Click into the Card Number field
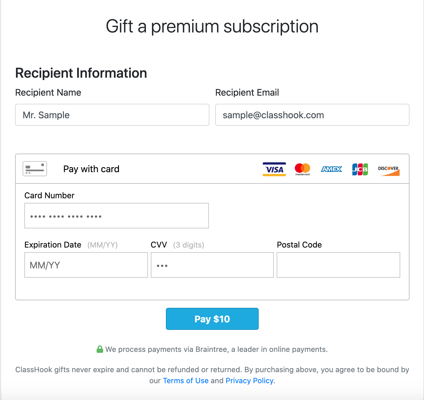The image size is (424, 400). [x=117, y=216]
